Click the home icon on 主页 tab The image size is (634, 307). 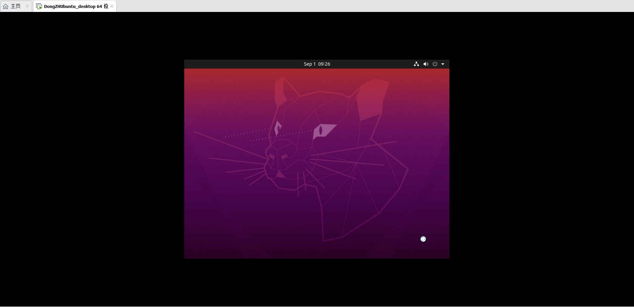click(6, 6)
